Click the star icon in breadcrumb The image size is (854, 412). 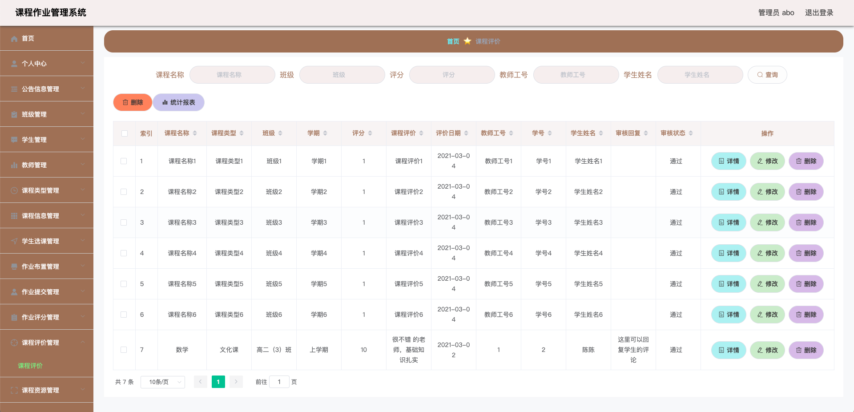pyautogui.click(x=467, y=41)
